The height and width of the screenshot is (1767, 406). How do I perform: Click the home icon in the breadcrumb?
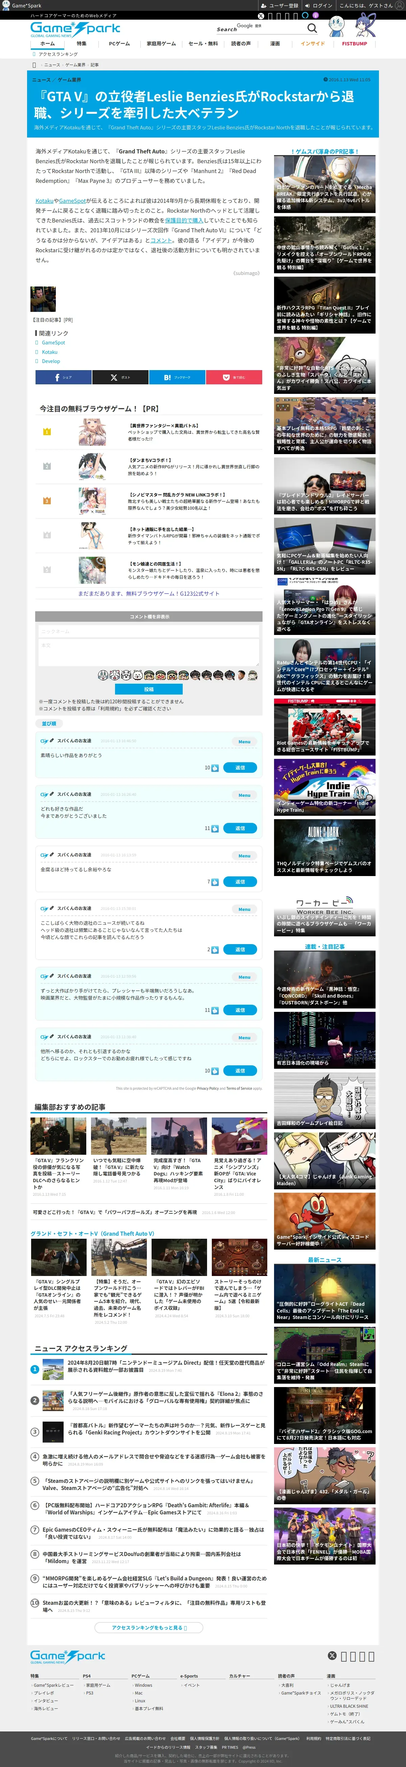pyautogui.click(x=34, y=64)
